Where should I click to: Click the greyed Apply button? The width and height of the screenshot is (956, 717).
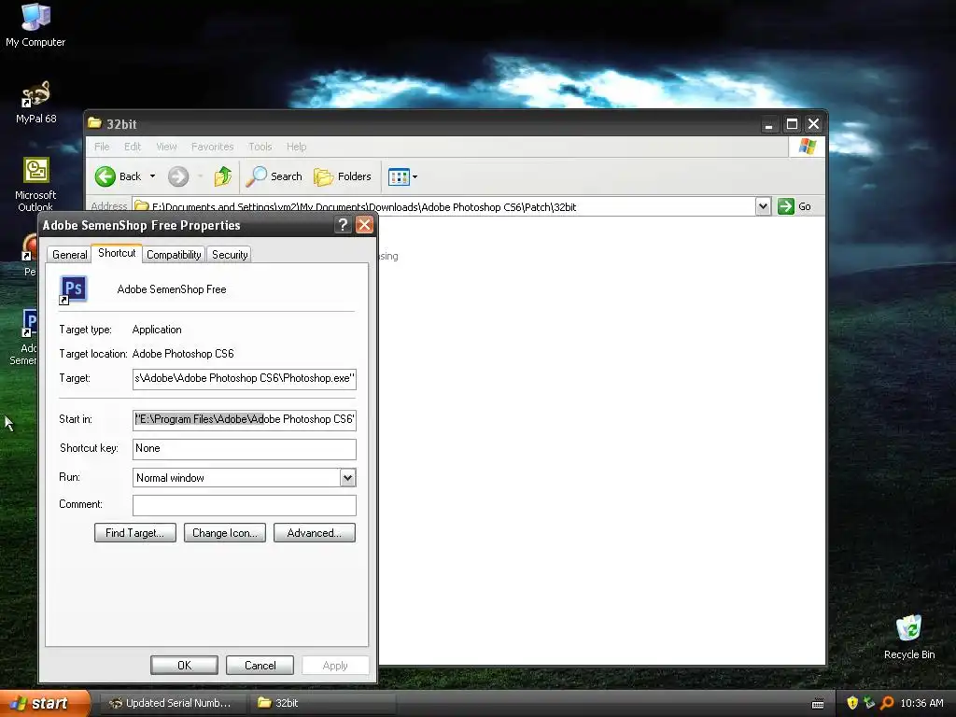[335, 665]
